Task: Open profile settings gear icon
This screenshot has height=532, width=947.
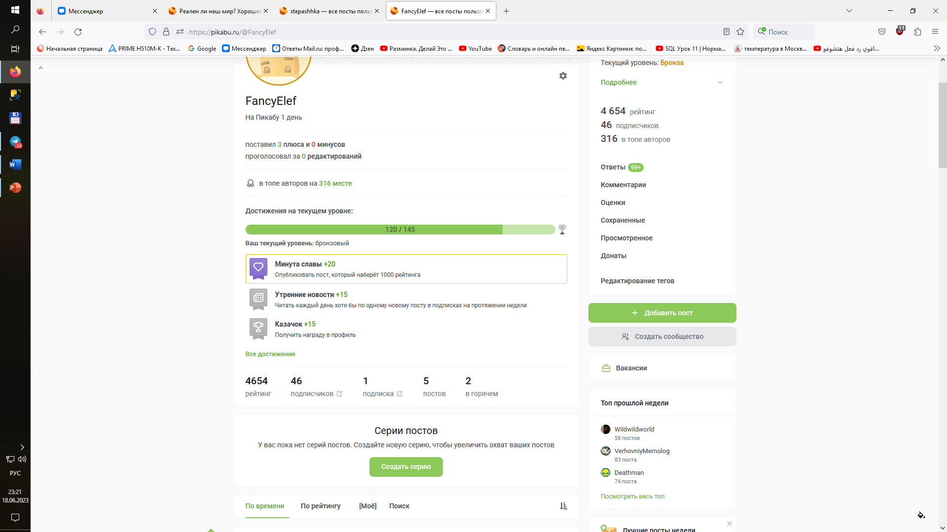Action: coord(563,76)
